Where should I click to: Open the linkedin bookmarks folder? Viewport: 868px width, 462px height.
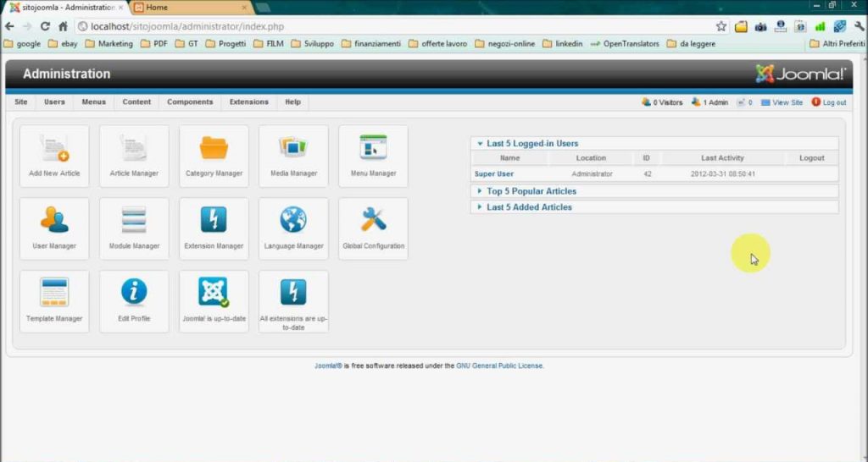(x=563, y=44)
